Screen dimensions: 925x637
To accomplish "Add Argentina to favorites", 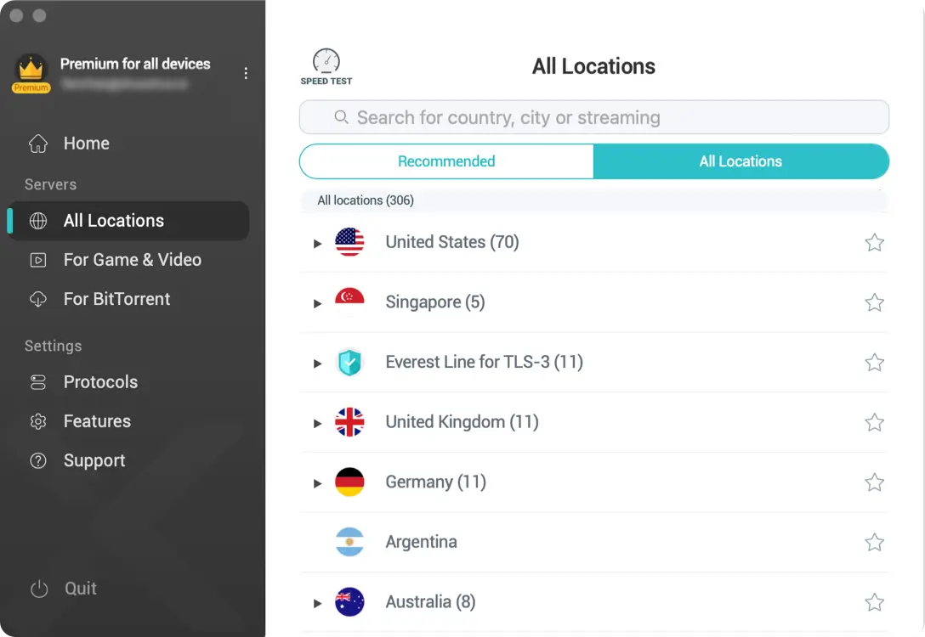I will click(874, 541).
